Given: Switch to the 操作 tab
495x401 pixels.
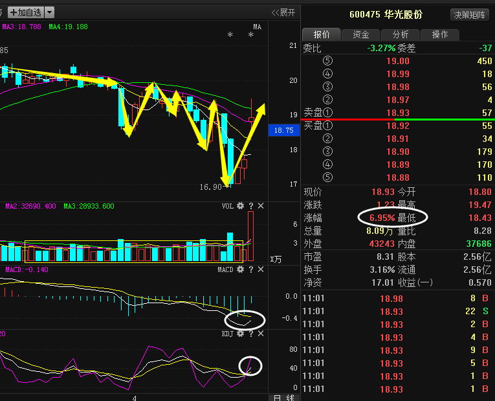Looking at the screenshot, I should (x=440, y=34).
